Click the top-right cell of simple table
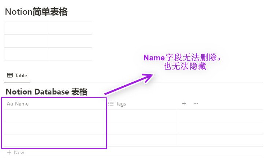 (x=70, y=28)
